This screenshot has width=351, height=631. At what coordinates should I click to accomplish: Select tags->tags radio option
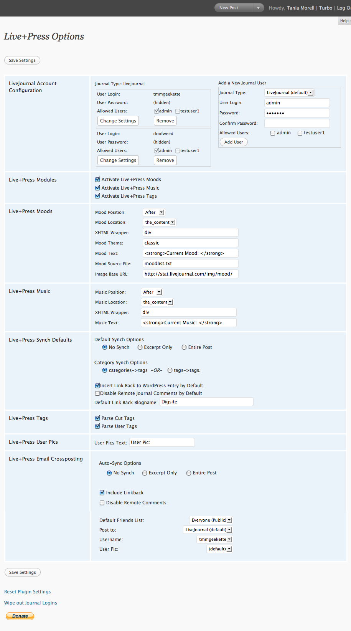click(170, 370)
